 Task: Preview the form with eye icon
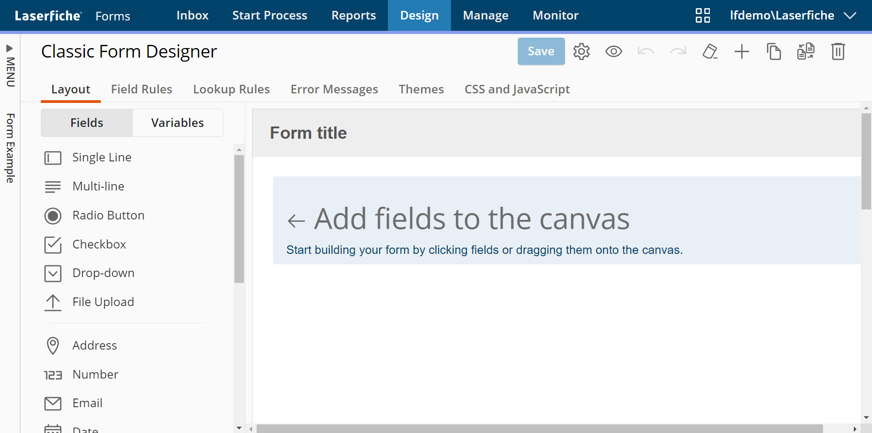614,52
